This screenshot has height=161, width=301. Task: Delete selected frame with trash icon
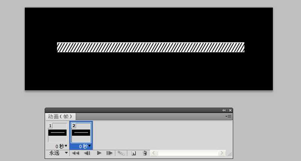click(145, 153)
